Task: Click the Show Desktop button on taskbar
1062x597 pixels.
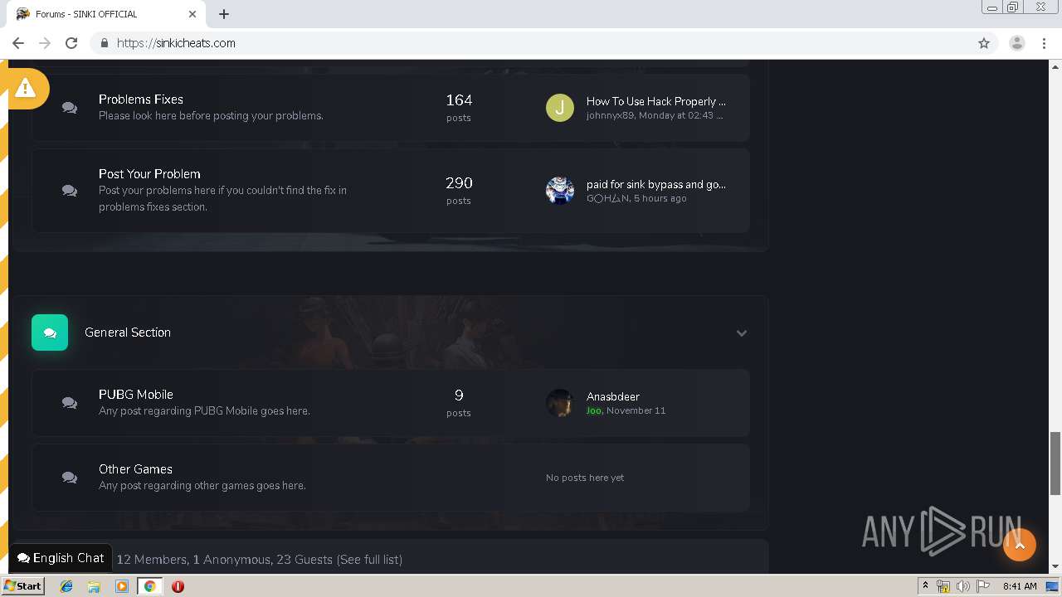Action: pyautogui.click(x=1052, y=586)
